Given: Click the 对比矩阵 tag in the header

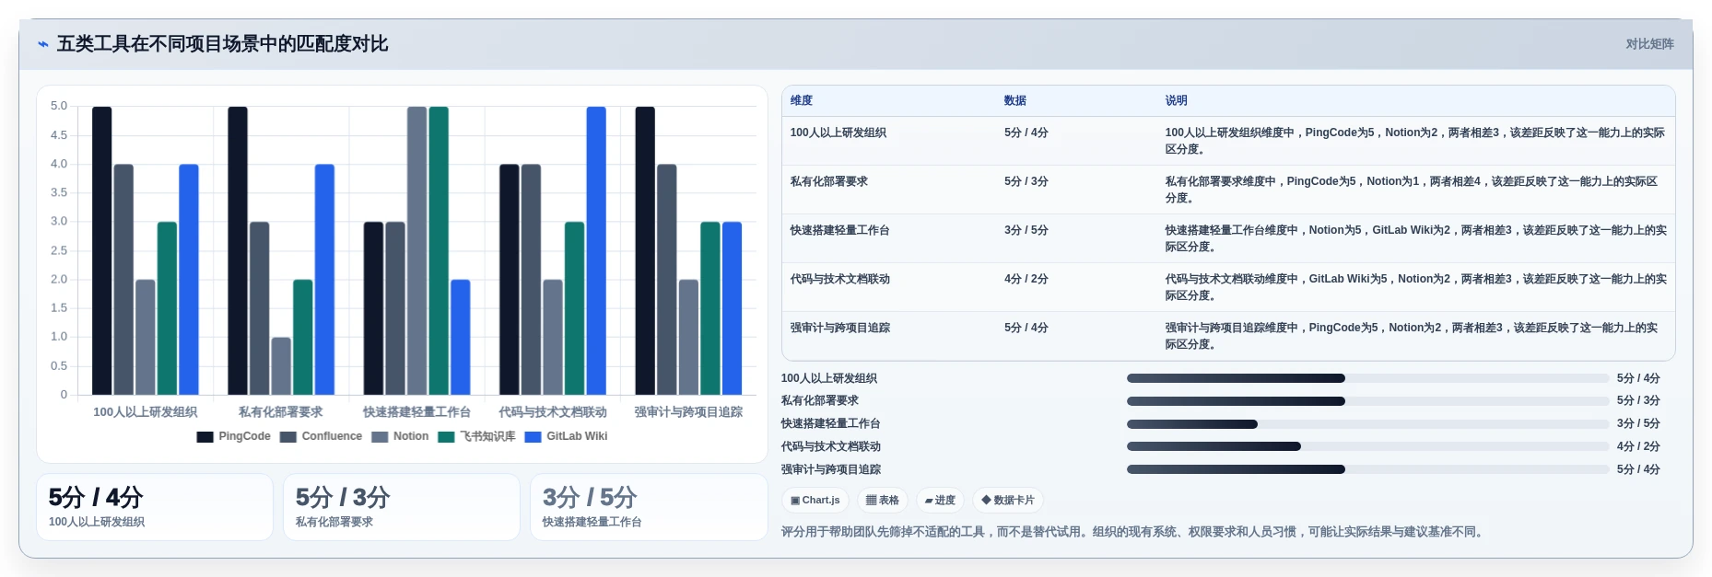Looking at the screenshot, I should pos(1649,44).
